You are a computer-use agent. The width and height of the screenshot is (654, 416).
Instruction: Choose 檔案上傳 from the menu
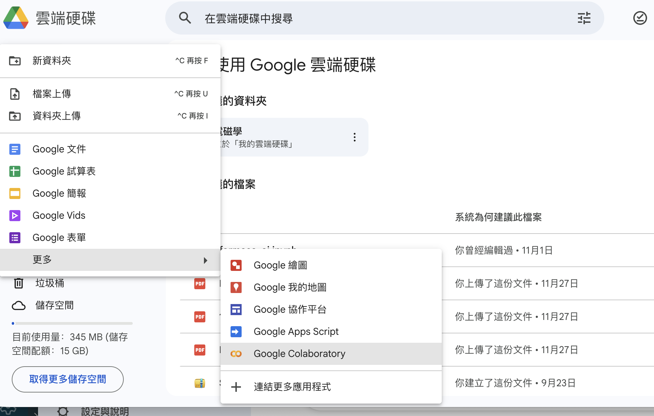click(x=52, y=93)
